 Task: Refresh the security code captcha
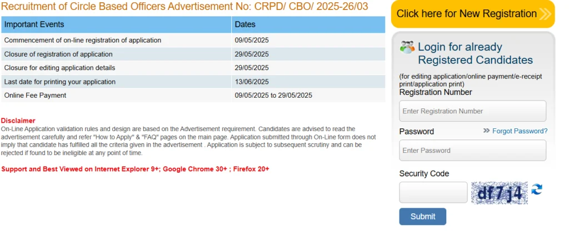537,190
